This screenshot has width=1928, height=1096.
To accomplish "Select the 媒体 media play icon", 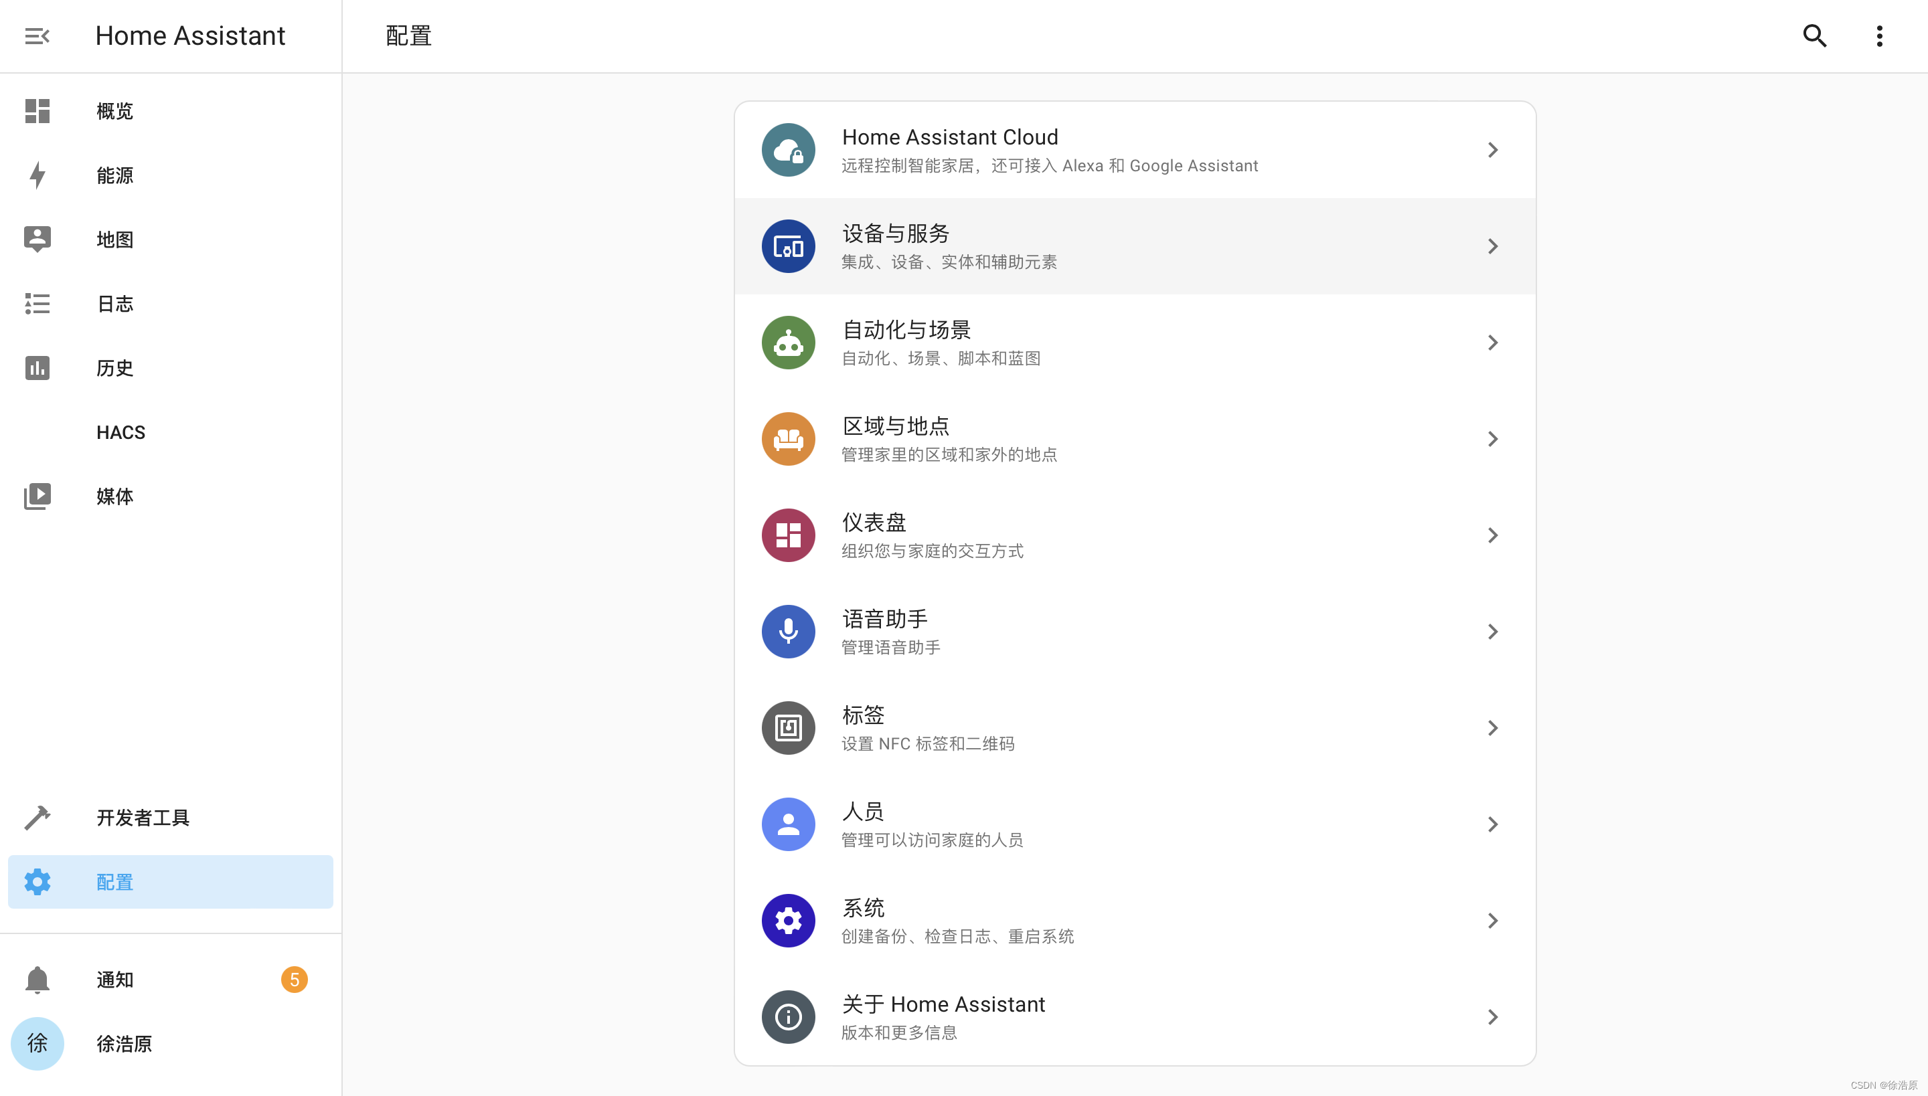I will 37,496.
